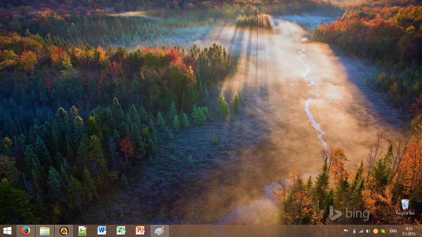Open green Skype status tray icon

click(383, 231)
